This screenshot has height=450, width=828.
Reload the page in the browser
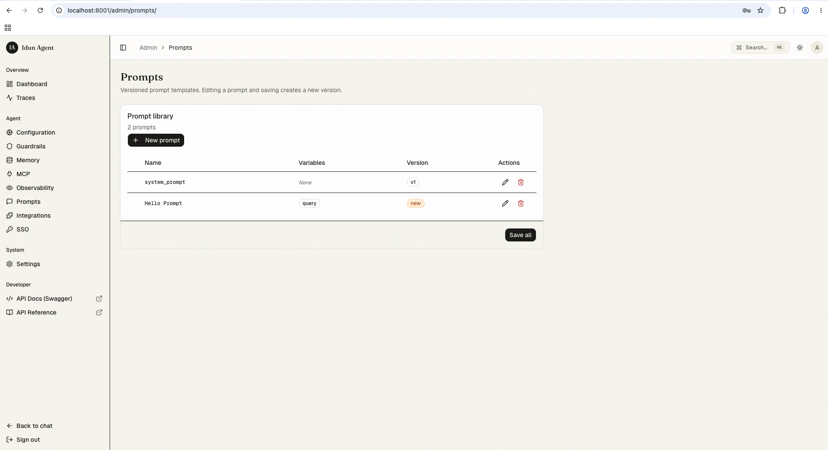tap(40, 10)
